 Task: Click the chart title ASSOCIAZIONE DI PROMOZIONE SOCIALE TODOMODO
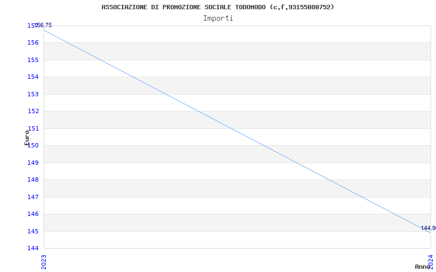[x=217, y=7]
